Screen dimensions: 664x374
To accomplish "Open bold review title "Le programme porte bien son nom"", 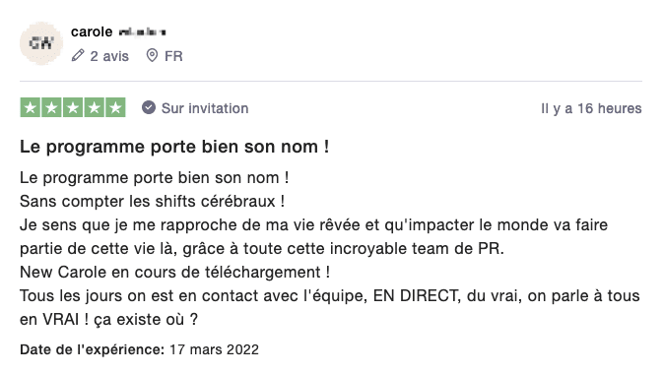I will [x=174, y=147].
